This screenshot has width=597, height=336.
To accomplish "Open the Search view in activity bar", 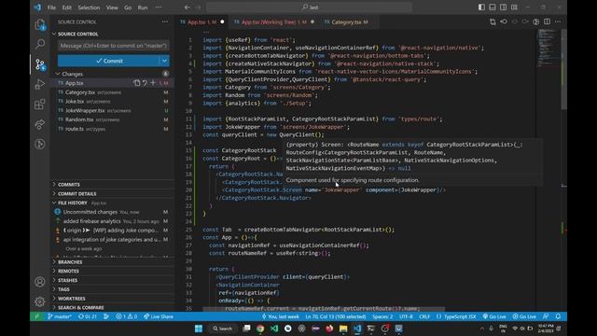I will [x=39, y=44].
